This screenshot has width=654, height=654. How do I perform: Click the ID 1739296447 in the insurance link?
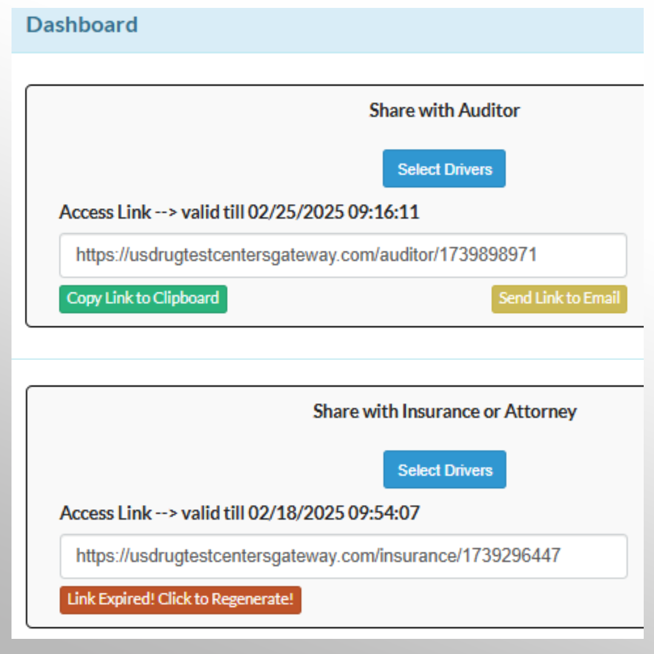pyautogui.click(x=512, y=556)
